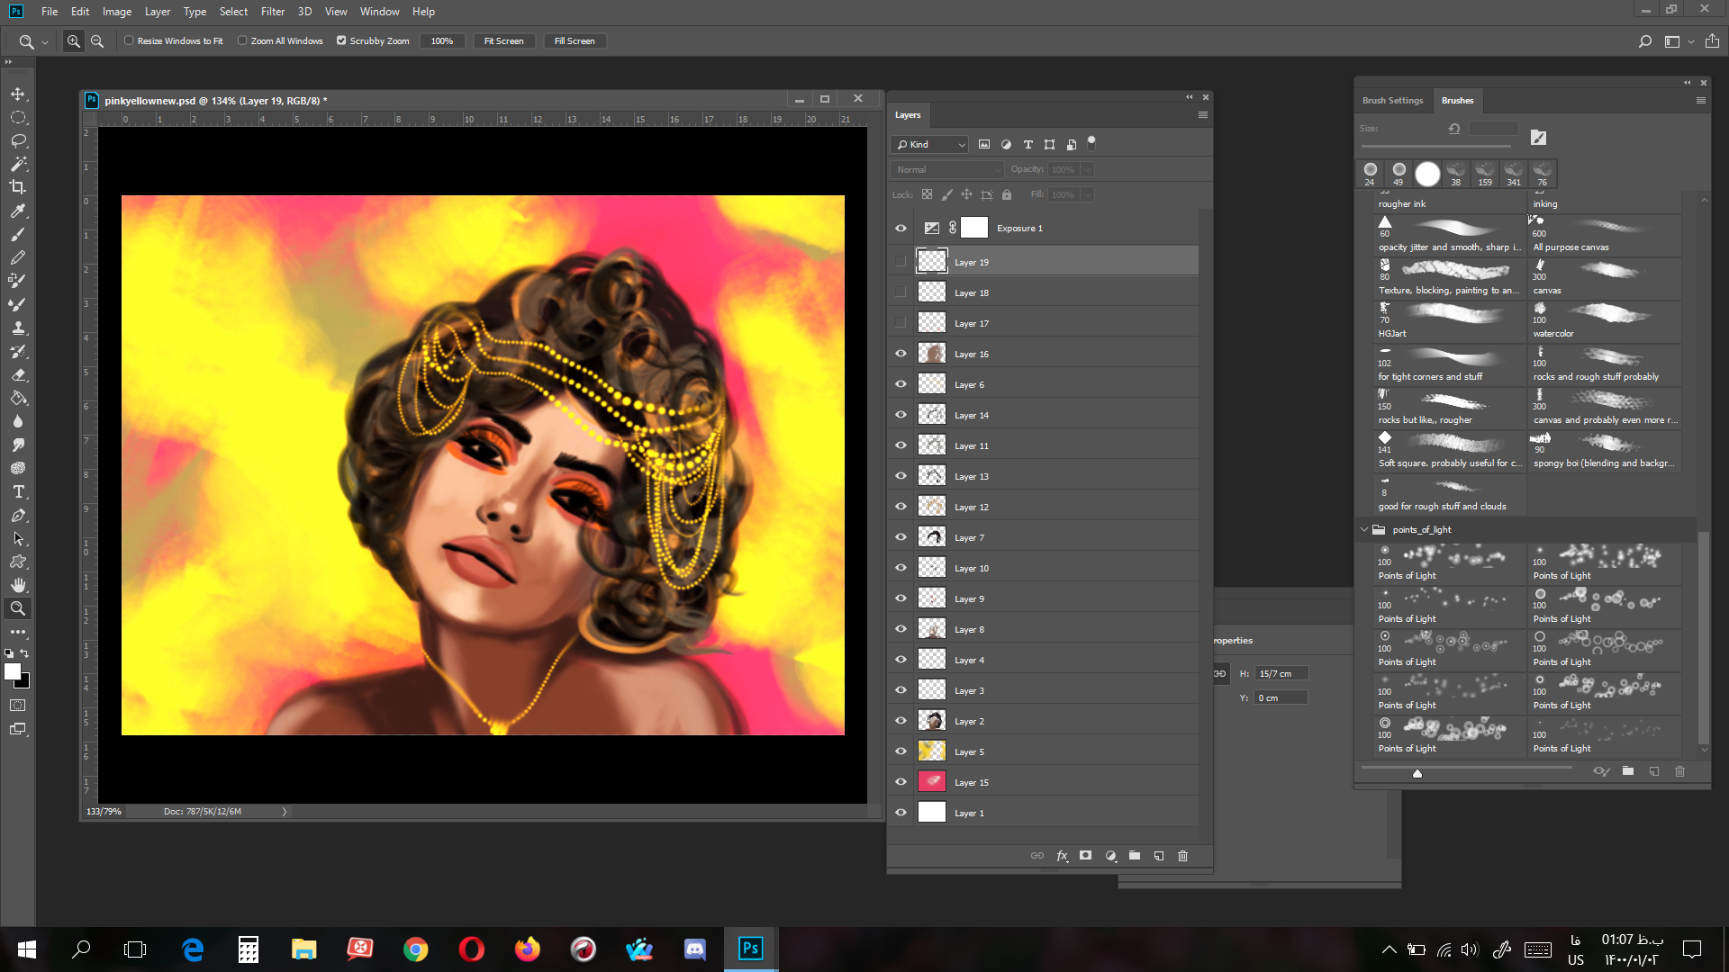The width and height of the screenshot is (1729, 972).
Task: Click the foreground color swatch
Action: point(13,671)
